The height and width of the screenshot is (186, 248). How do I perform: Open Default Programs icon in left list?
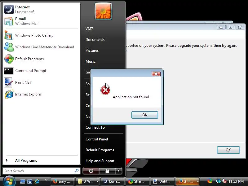coord(9,59)
